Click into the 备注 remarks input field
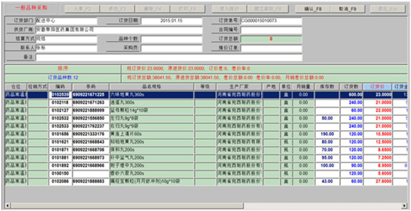This screenshot has height=211, width=411. pyautogui.click(x=169, y=58)
